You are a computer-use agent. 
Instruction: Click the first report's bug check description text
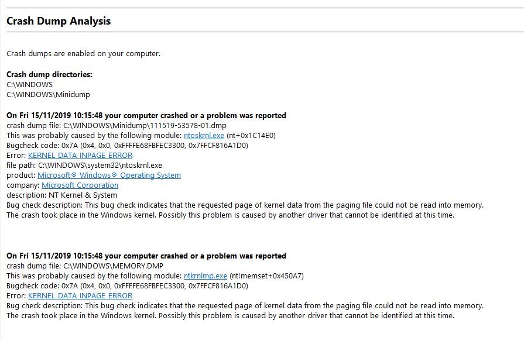coord(245,205)
